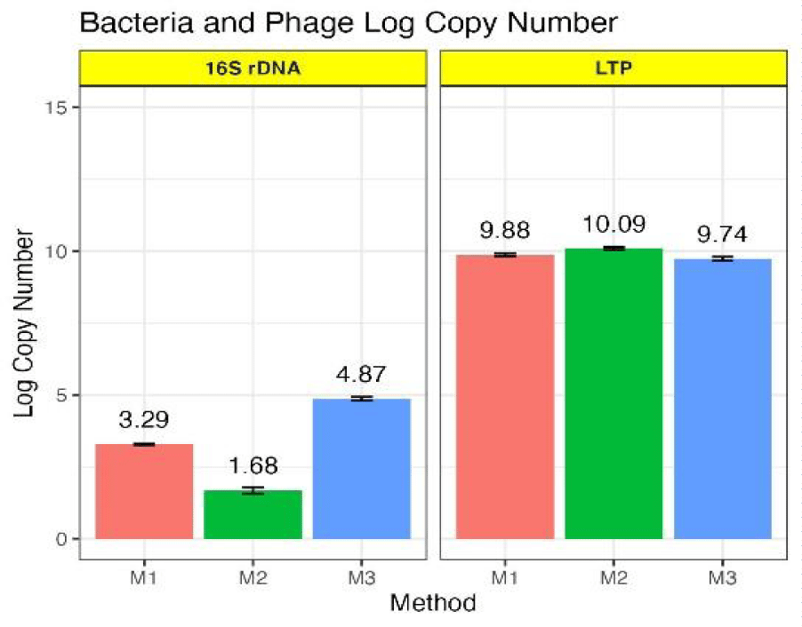
Task: Click the red M1 bar in LTP panel
Action: click(x=504, y=396)
